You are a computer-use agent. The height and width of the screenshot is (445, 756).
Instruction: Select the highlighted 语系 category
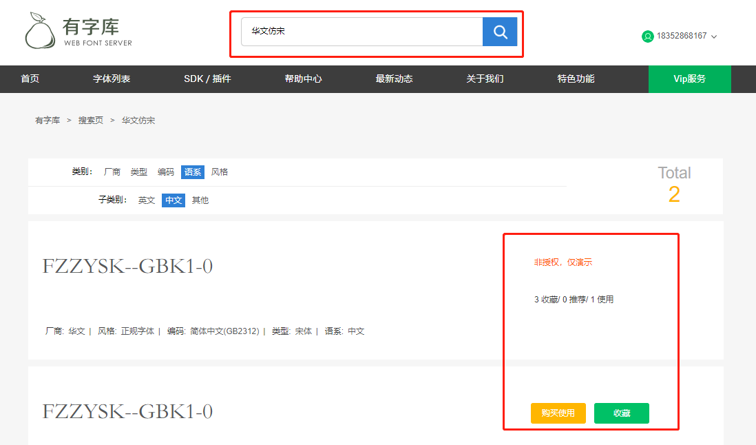click(193, 172)
